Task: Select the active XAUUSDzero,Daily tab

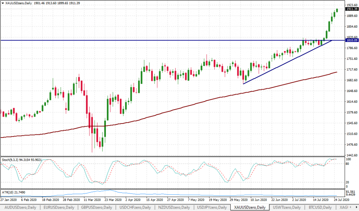Action: point(250,208)
